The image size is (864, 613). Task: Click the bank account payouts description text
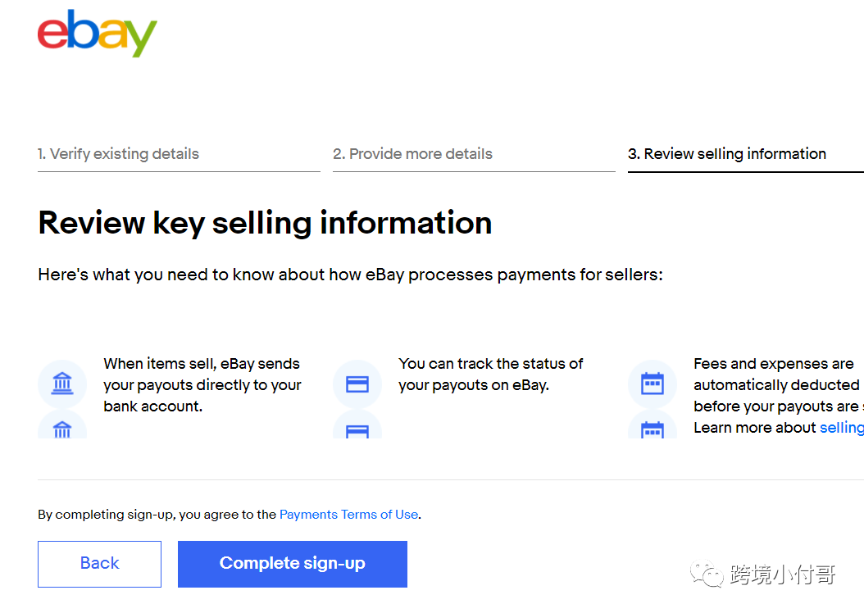point(202,385)
